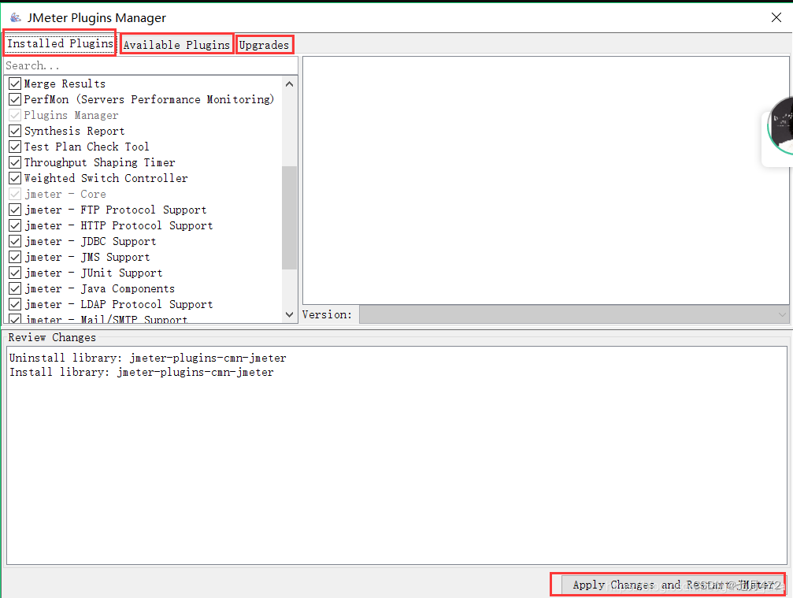This screenshot has width=793, height=598.
Task: Select jmeter - LDAP Protocol Support entry
Action: pos(118,304)
